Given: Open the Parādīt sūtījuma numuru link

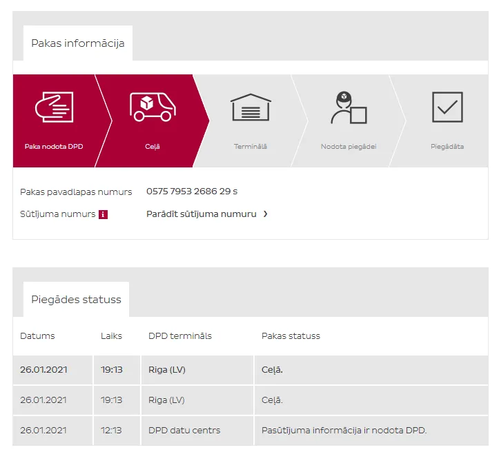Looking at the screenshot, I should [x=202, y=214].
